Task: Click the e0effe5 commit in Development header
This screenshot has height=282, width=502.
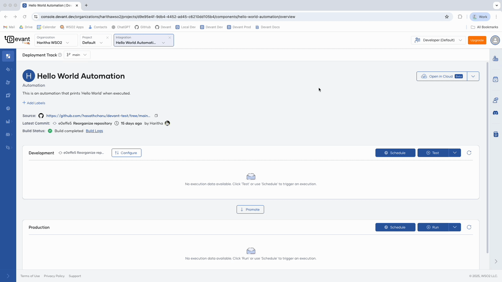Action: pyautogui.click(x=82, y=153)
